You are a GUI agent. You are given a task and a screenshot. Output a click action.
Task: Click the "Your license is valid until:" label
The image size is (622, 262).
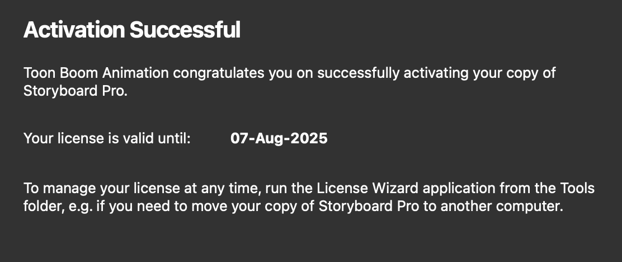click(x=107, y=138)
